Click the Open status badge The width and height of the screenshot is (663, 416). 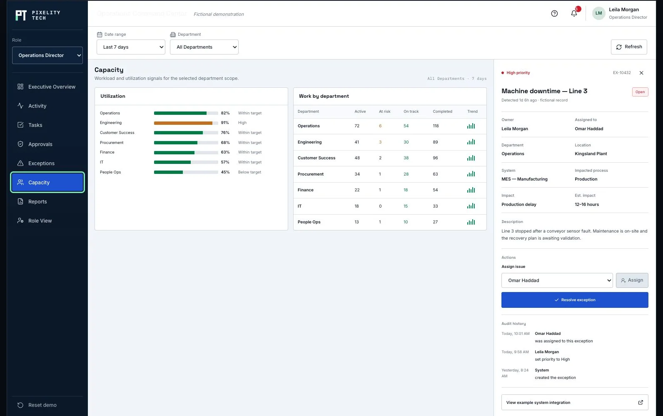(x=640, y=92)
